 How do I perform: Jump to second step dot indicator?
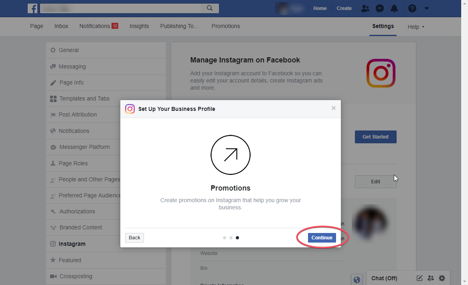(x=231, y=238)
